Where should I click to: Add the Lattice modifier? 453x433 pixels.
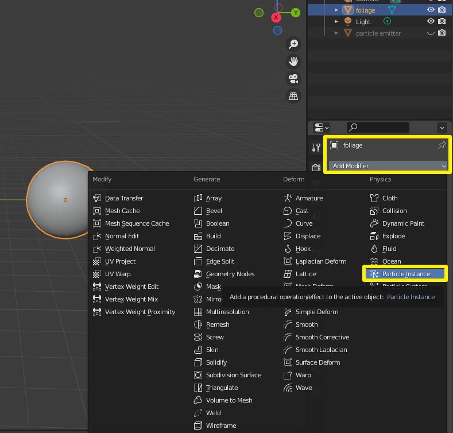pyautogui.click(x=300, y=274)
